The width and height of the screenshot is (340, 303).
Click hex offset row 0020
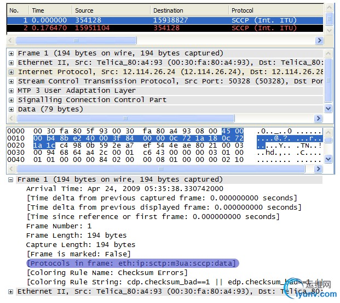pos(16,145)
